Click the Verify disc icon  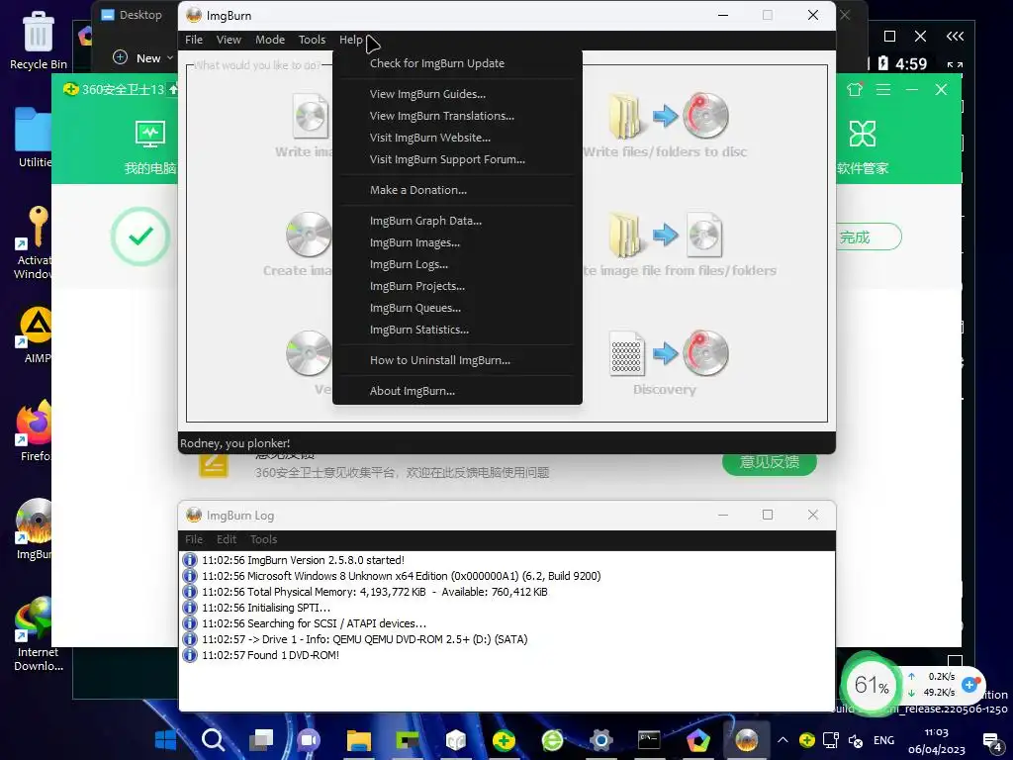(x=309, y=353)
